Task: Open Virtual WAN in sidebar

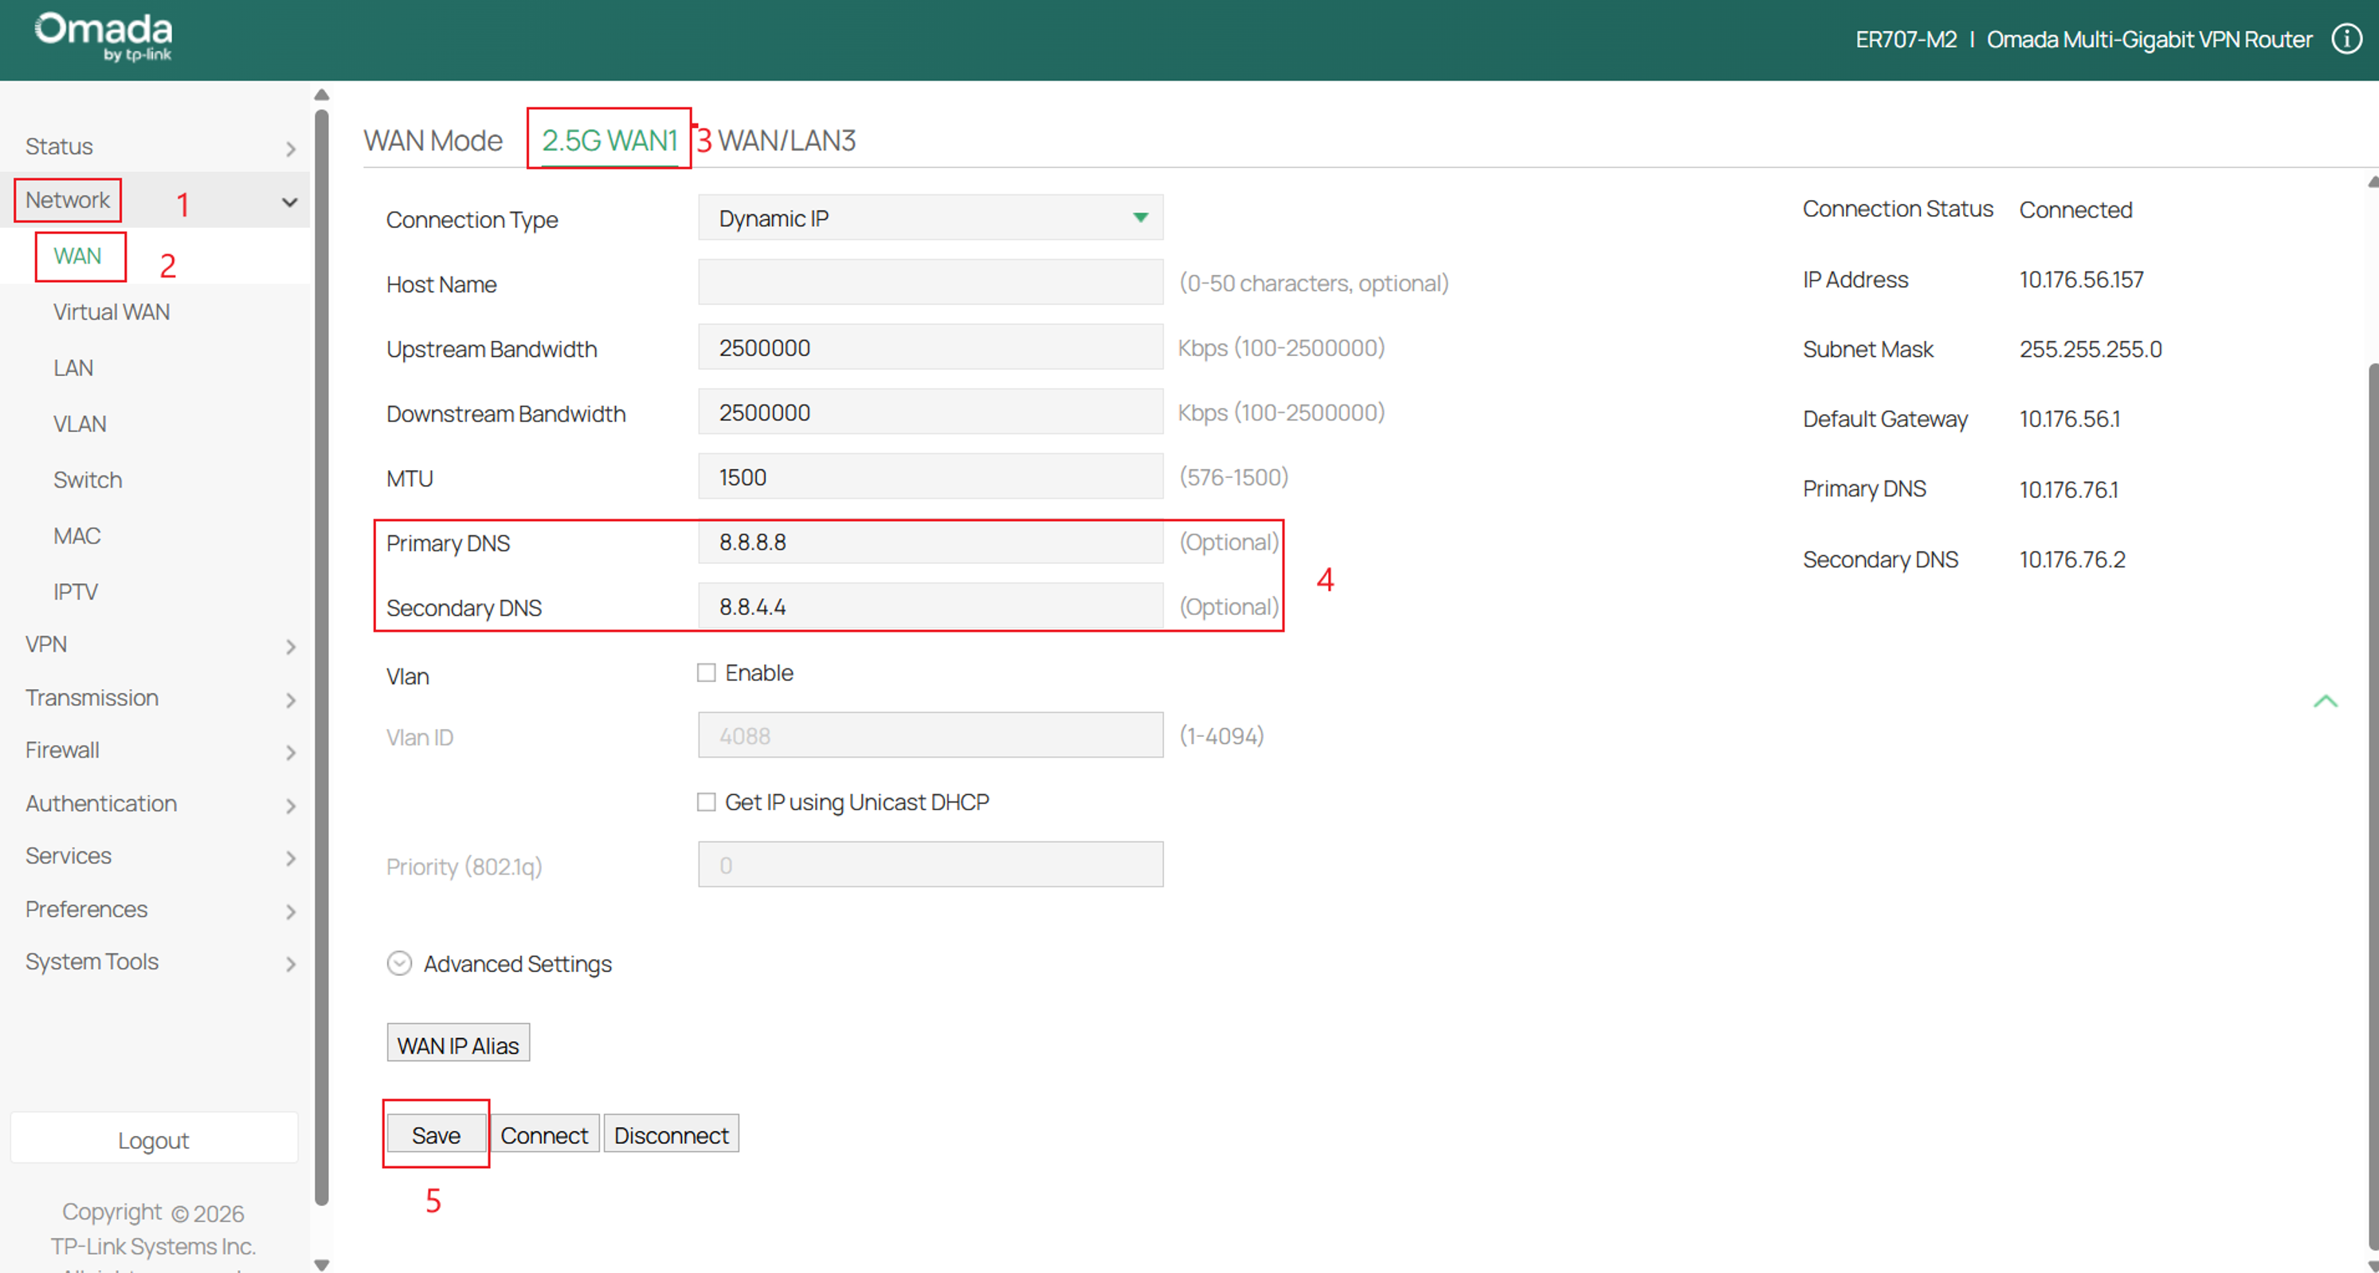Action: (x=112, y=312)
